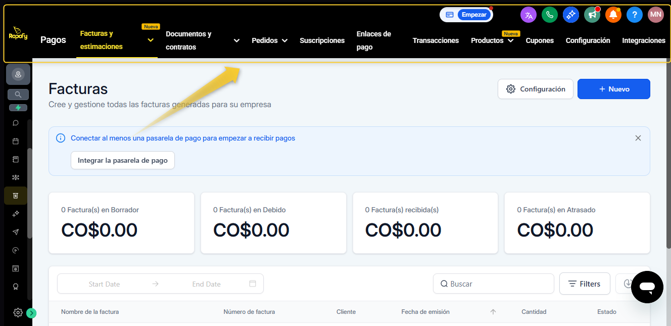Click the sidebar magnifier search icon
Screen dimensions: 671x326
pyautogui.click(x=18, y=95)
